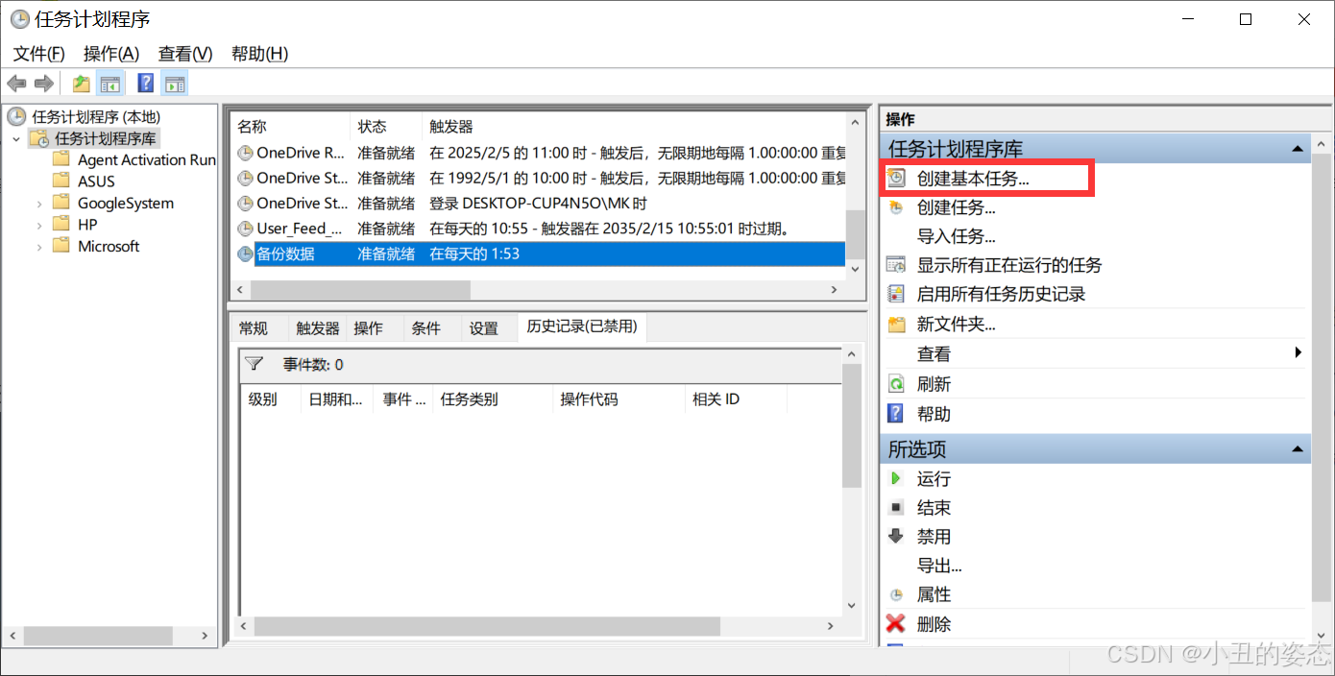Click the blue Help toolbar icon

[146, 84]
